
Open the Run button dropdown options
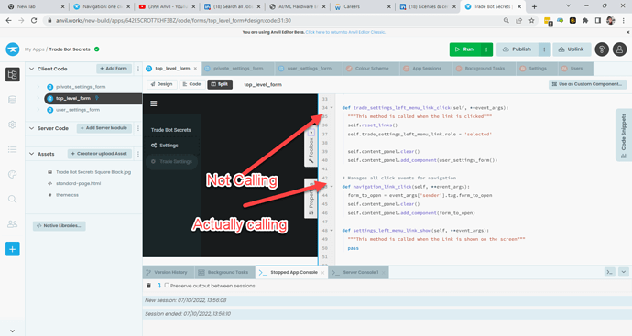coord(486,49)
